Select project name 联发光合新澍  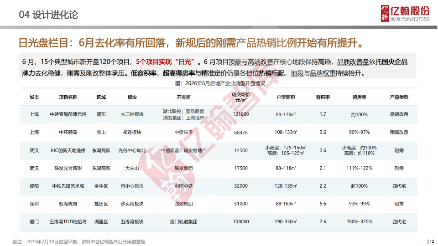pos(68,168)
